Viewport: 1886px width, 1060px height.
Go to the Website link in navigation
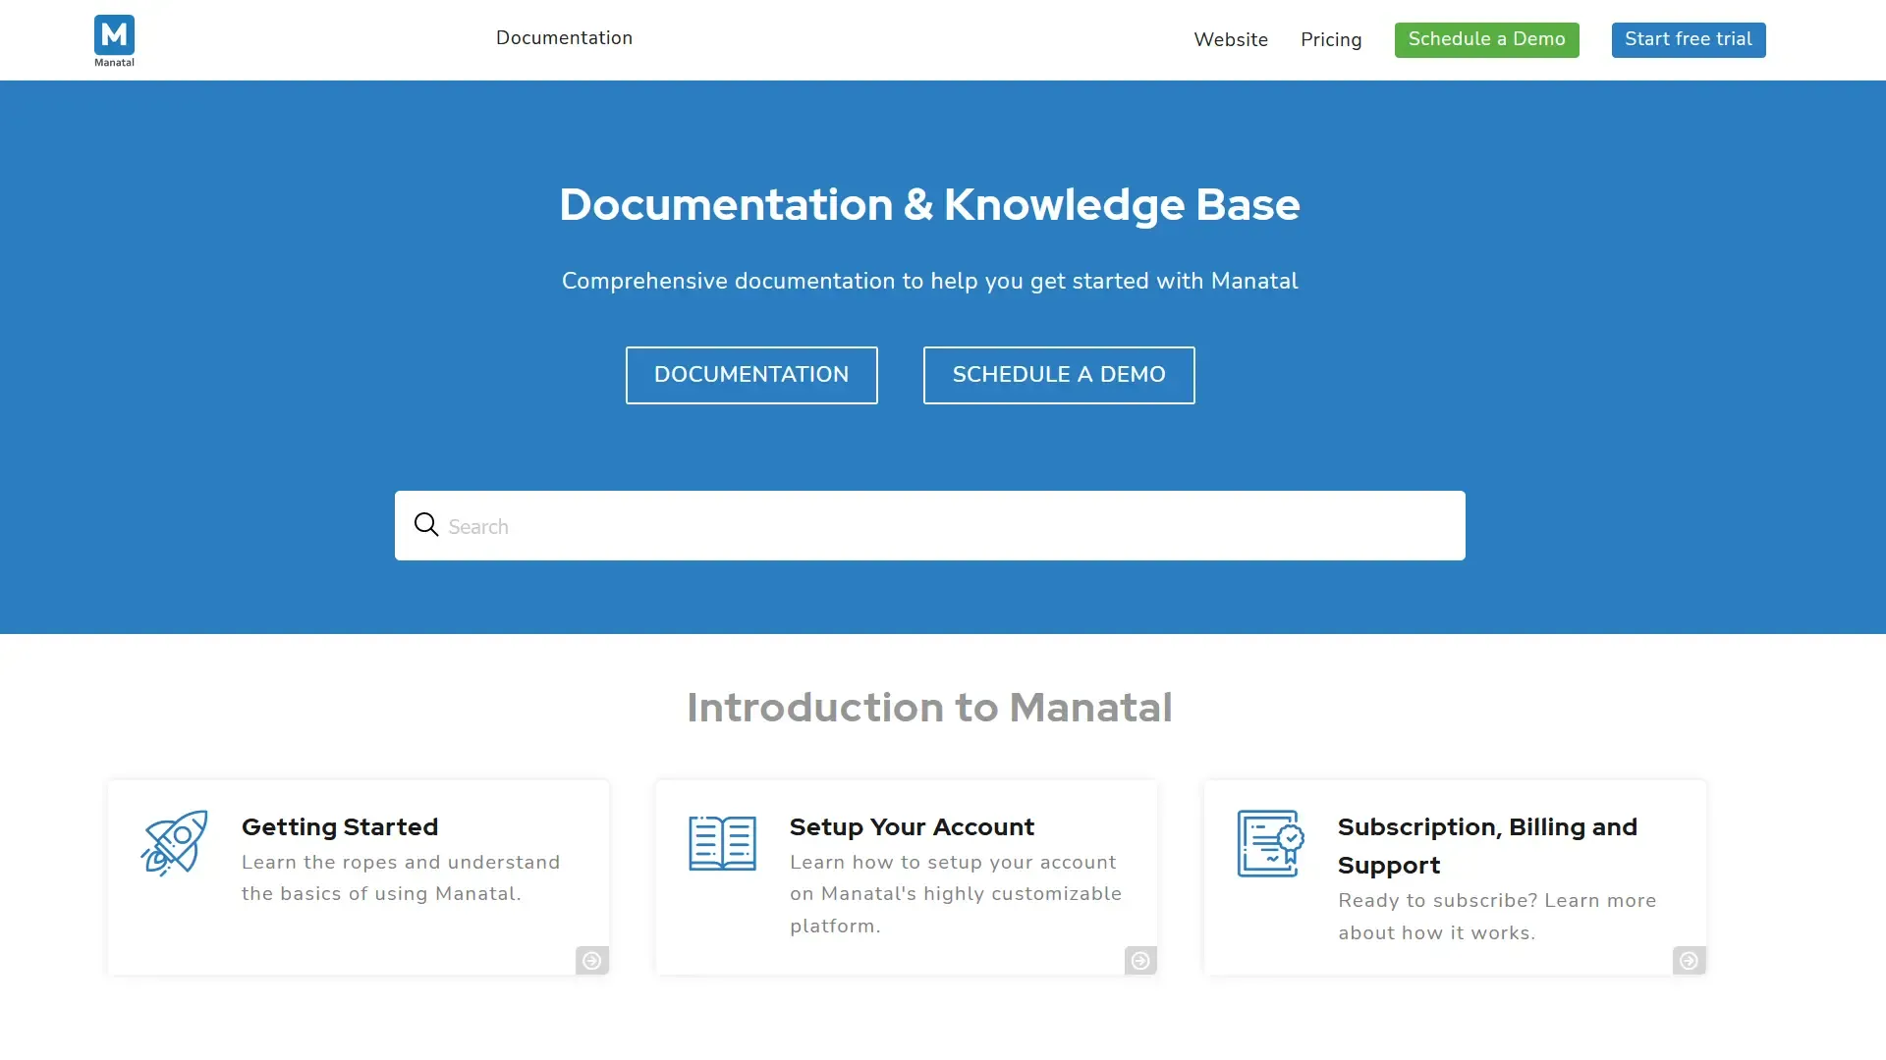[1230, 40]
